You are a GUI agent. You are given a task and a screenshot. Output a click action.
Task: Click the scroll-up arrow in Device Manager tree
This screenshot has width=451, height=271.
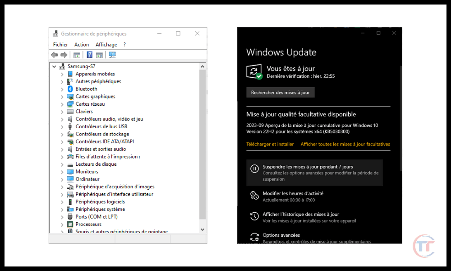202,66
